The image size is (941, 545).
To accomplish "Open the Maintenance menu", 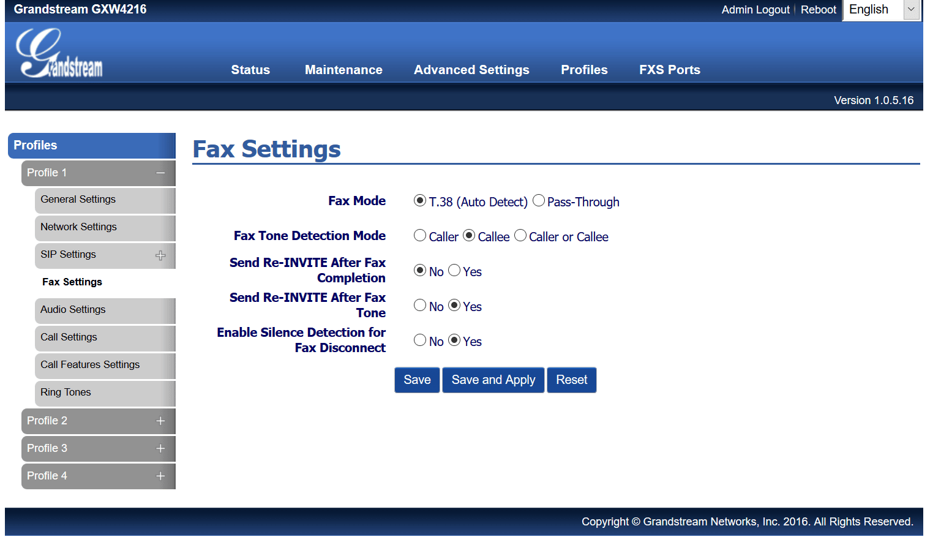I will click(x=343, y=70).
